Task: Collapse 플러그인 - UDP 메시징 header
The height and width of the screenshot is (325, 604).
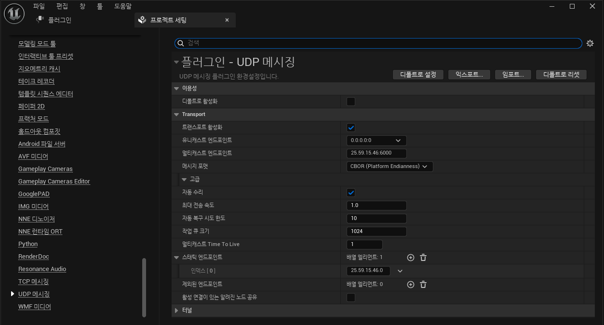Action: tap(176, 62)
